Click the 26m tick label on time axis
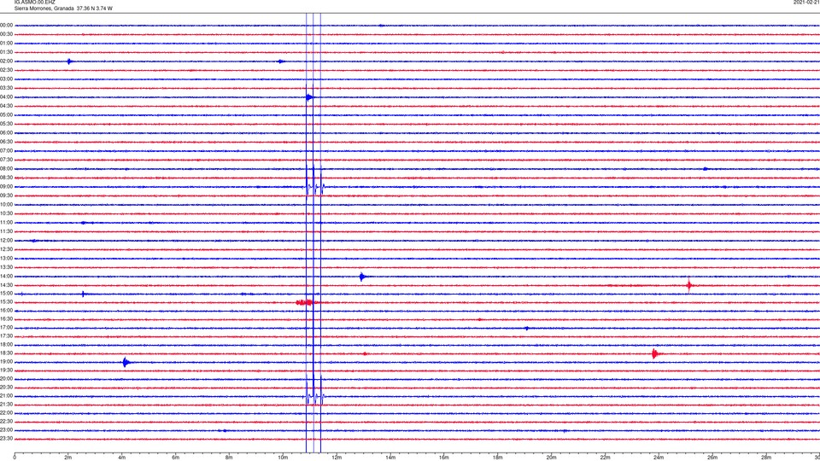This screenshot has width=820, height=461. click(712, 458)
